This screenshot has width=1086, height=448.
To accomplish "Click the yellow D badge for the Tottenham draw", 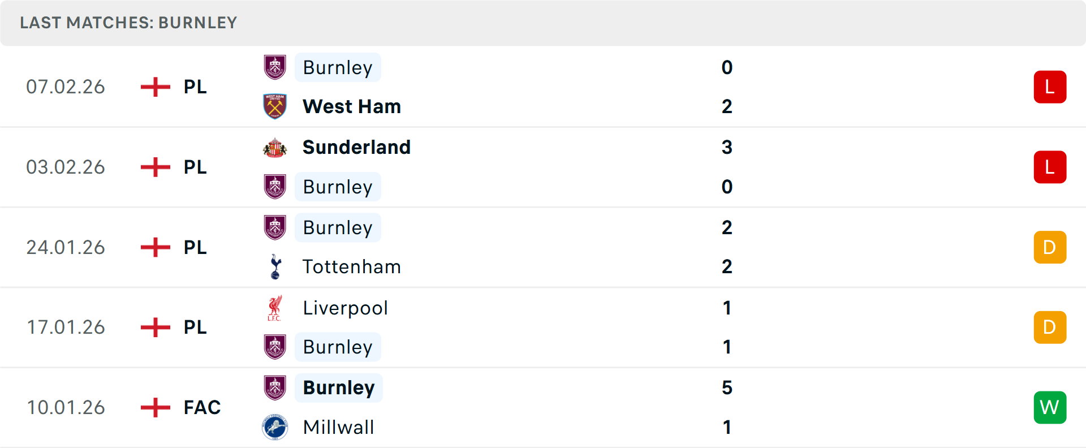I will point(1050,247).
